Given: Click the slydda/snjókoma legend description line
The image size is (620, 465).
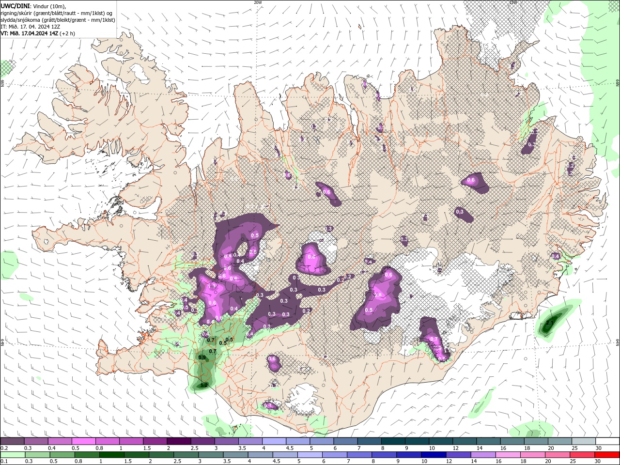Looking at the screenshot, I should (x=58, y=19).
